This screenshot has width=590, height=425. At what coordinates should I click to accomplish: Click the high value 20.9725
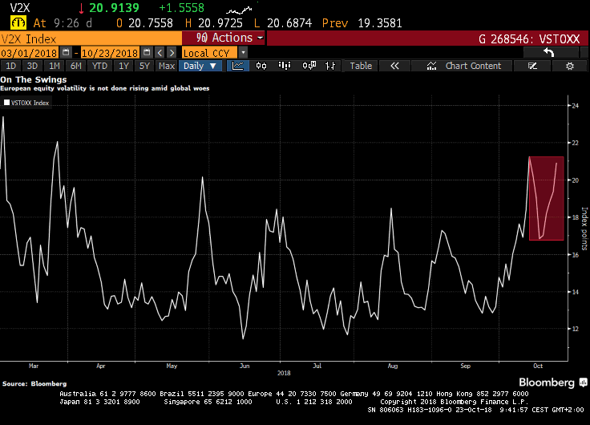tap(220, 23)
